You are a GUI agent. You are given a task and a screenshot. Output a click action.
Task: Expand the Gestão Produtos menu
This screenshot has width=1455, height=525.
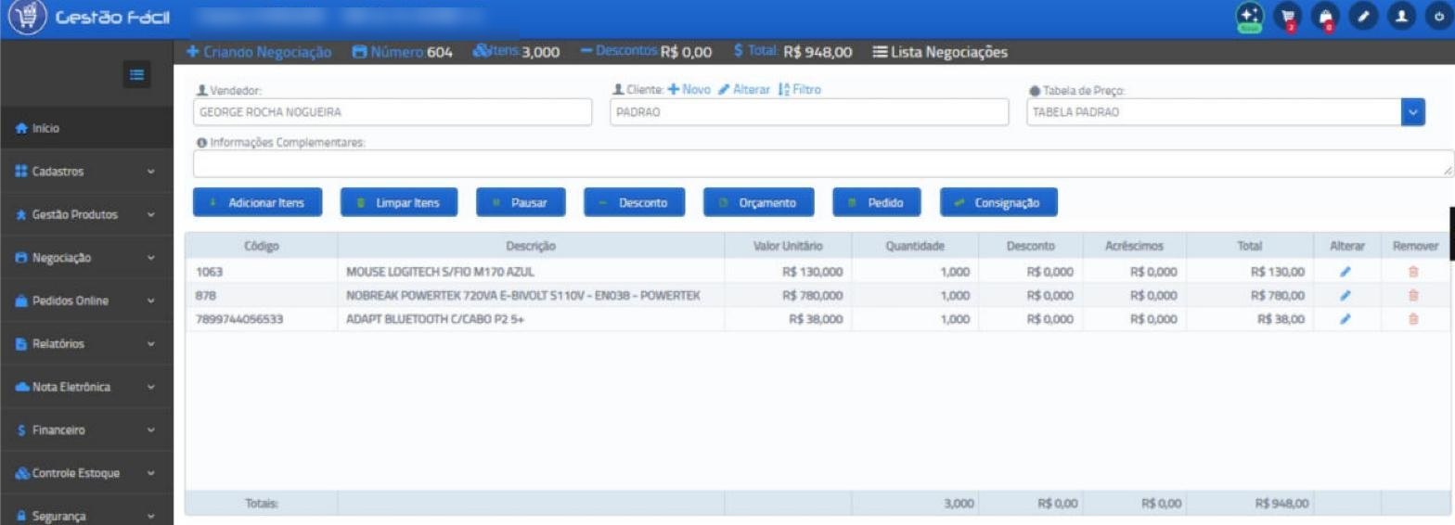pos(86,214)
